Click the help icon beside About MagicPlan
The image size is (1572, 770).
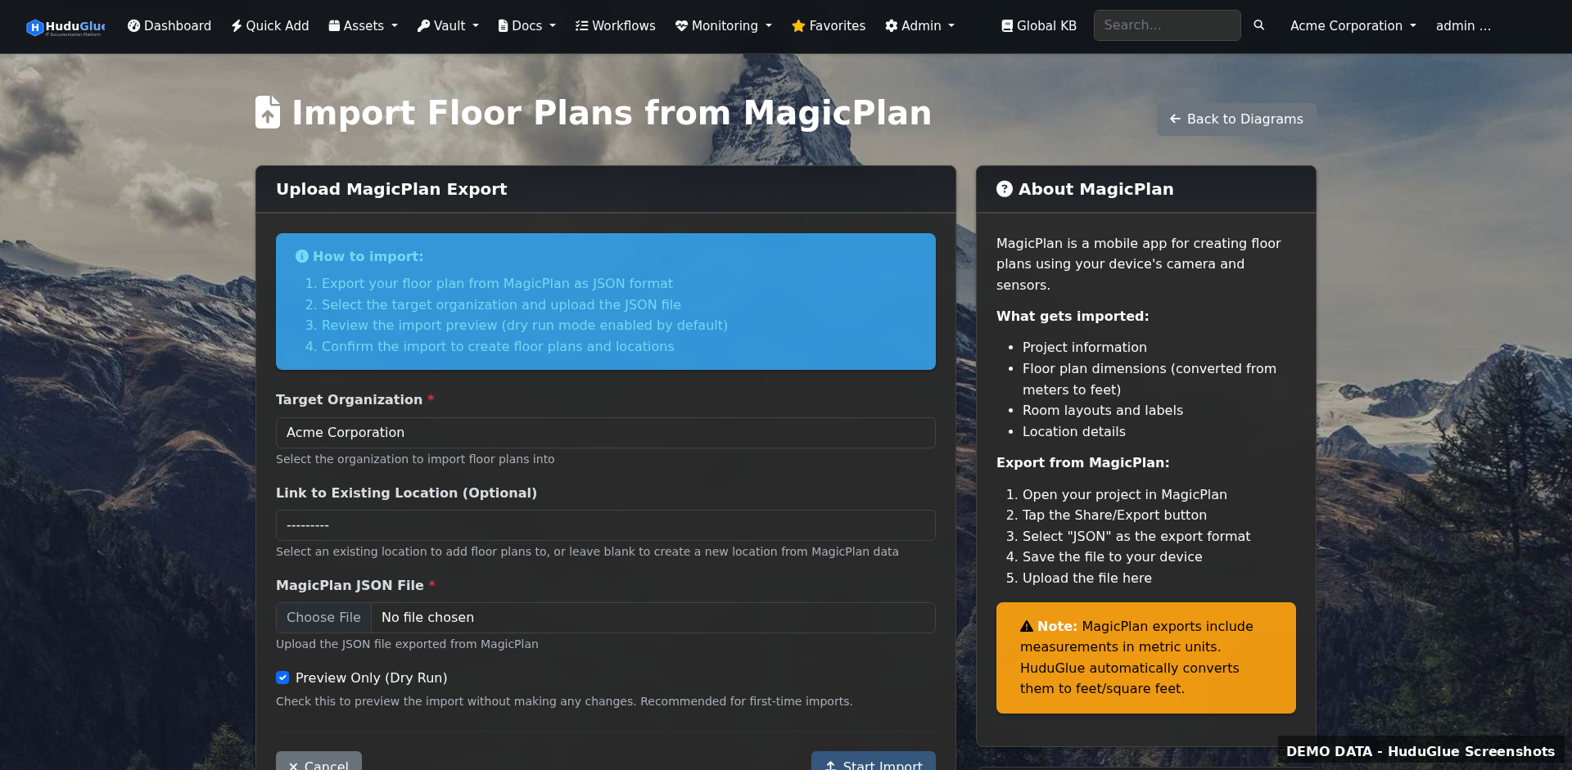pyautogui.click(x=1005, y=188)
